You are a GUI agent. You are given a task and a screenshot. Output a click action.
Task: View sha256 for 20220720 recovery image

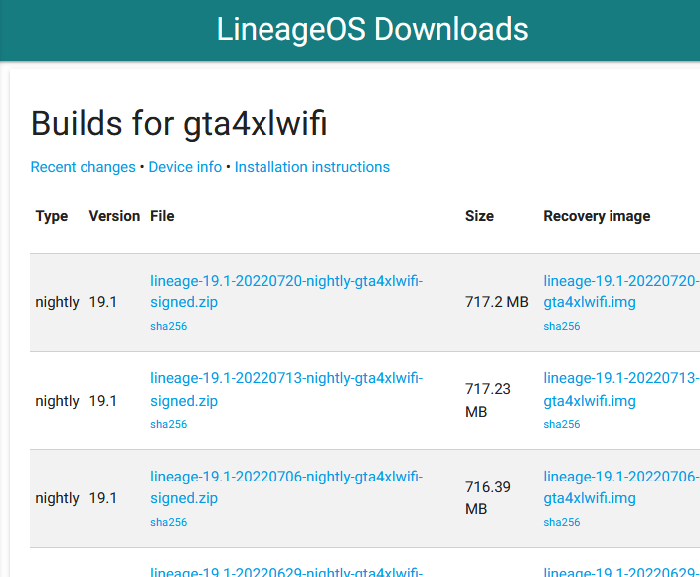coord(562,326)
